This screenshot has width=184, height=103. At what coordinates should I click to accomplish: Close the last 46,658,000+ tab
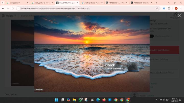click(152, 3)
